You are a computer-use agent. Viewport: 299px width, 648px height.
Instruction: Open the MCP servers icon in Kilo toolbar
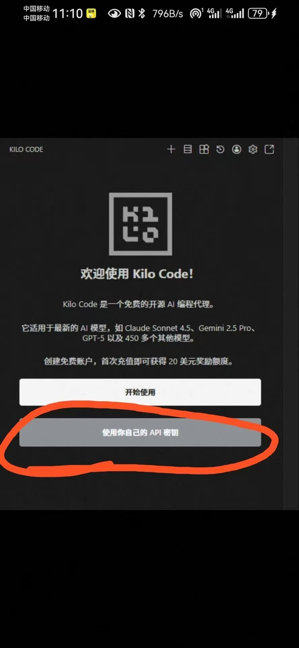(188, 149)
